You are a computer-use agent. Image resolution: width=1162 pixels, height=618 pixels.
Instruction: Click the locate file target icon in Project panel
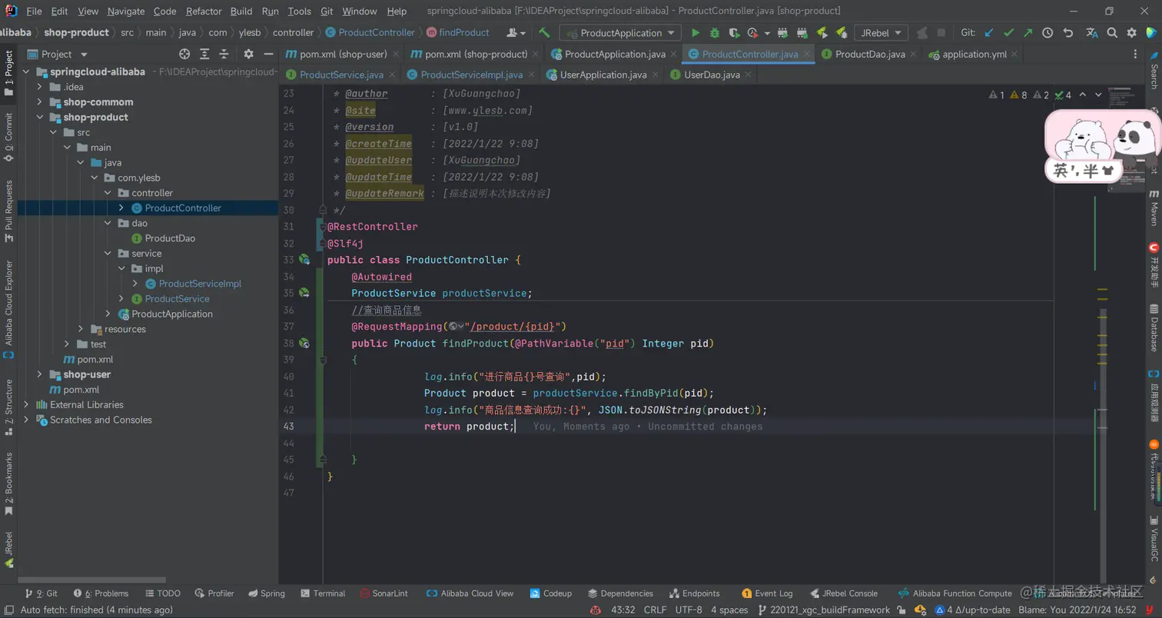pos(184,54)
